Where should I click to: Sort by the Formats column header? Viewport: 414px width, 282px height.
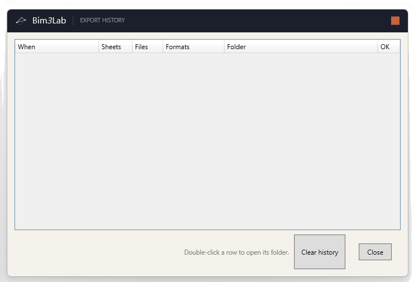[x=194, y=47]
